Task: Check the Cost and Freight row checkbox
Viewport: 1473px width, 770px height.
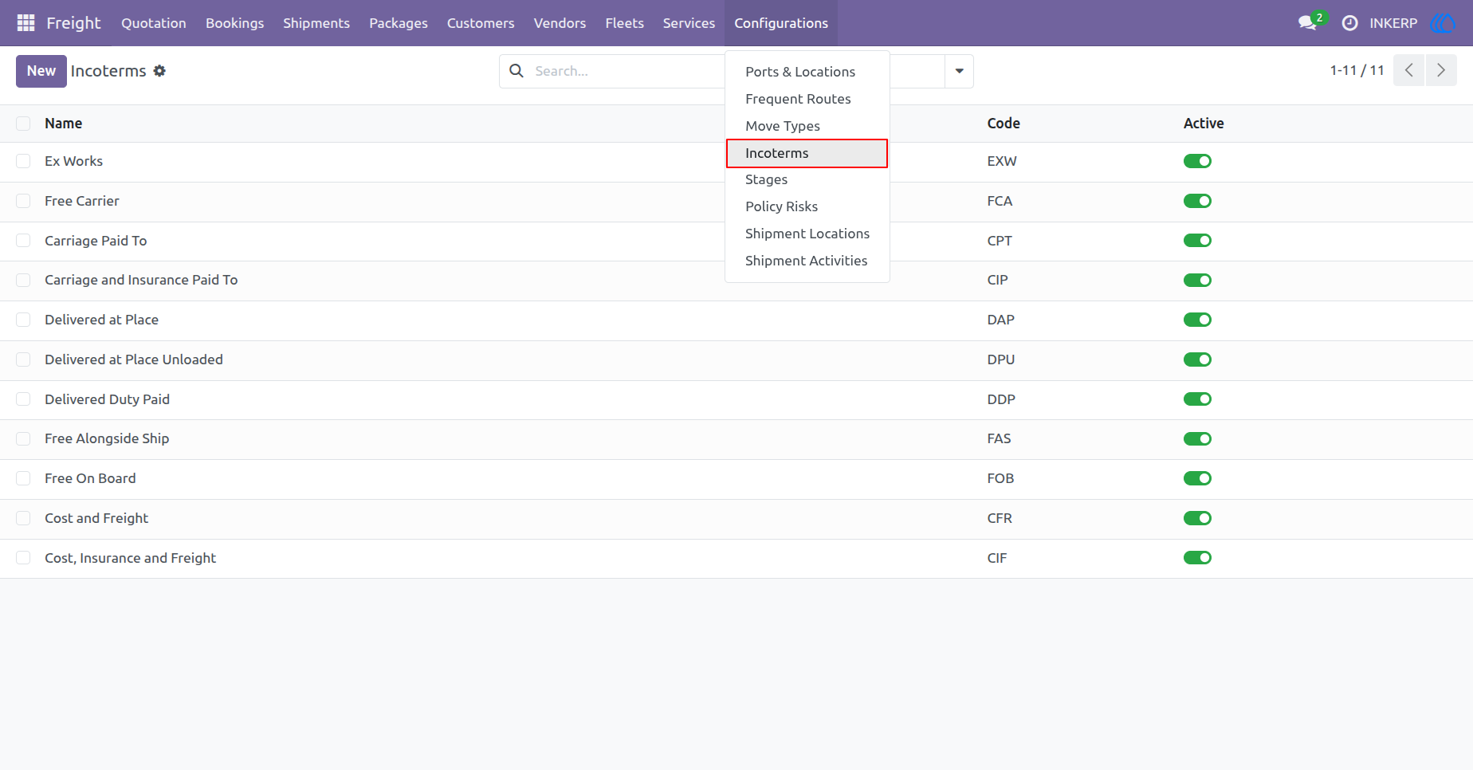Action: click(23, 518)
